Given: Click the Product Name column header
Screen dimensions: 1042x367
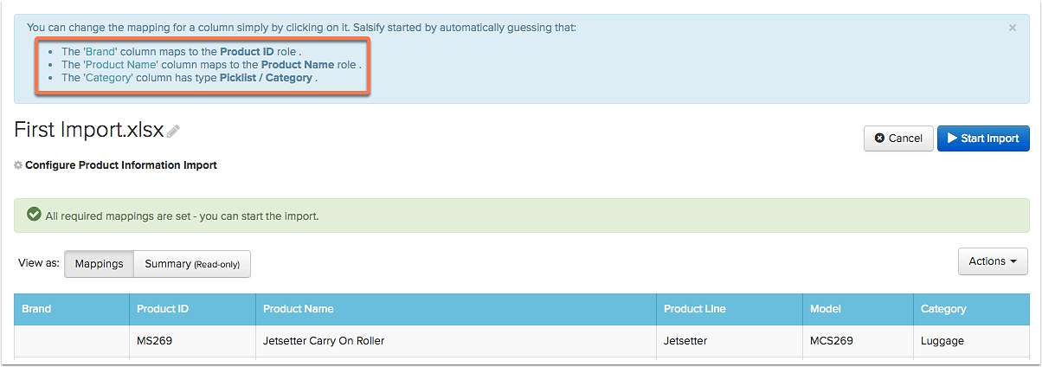Looking at the screenshot, I should [456, 309].
